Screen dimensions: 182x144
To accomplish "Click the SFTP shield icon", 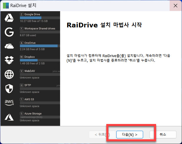I will point(9,89).
